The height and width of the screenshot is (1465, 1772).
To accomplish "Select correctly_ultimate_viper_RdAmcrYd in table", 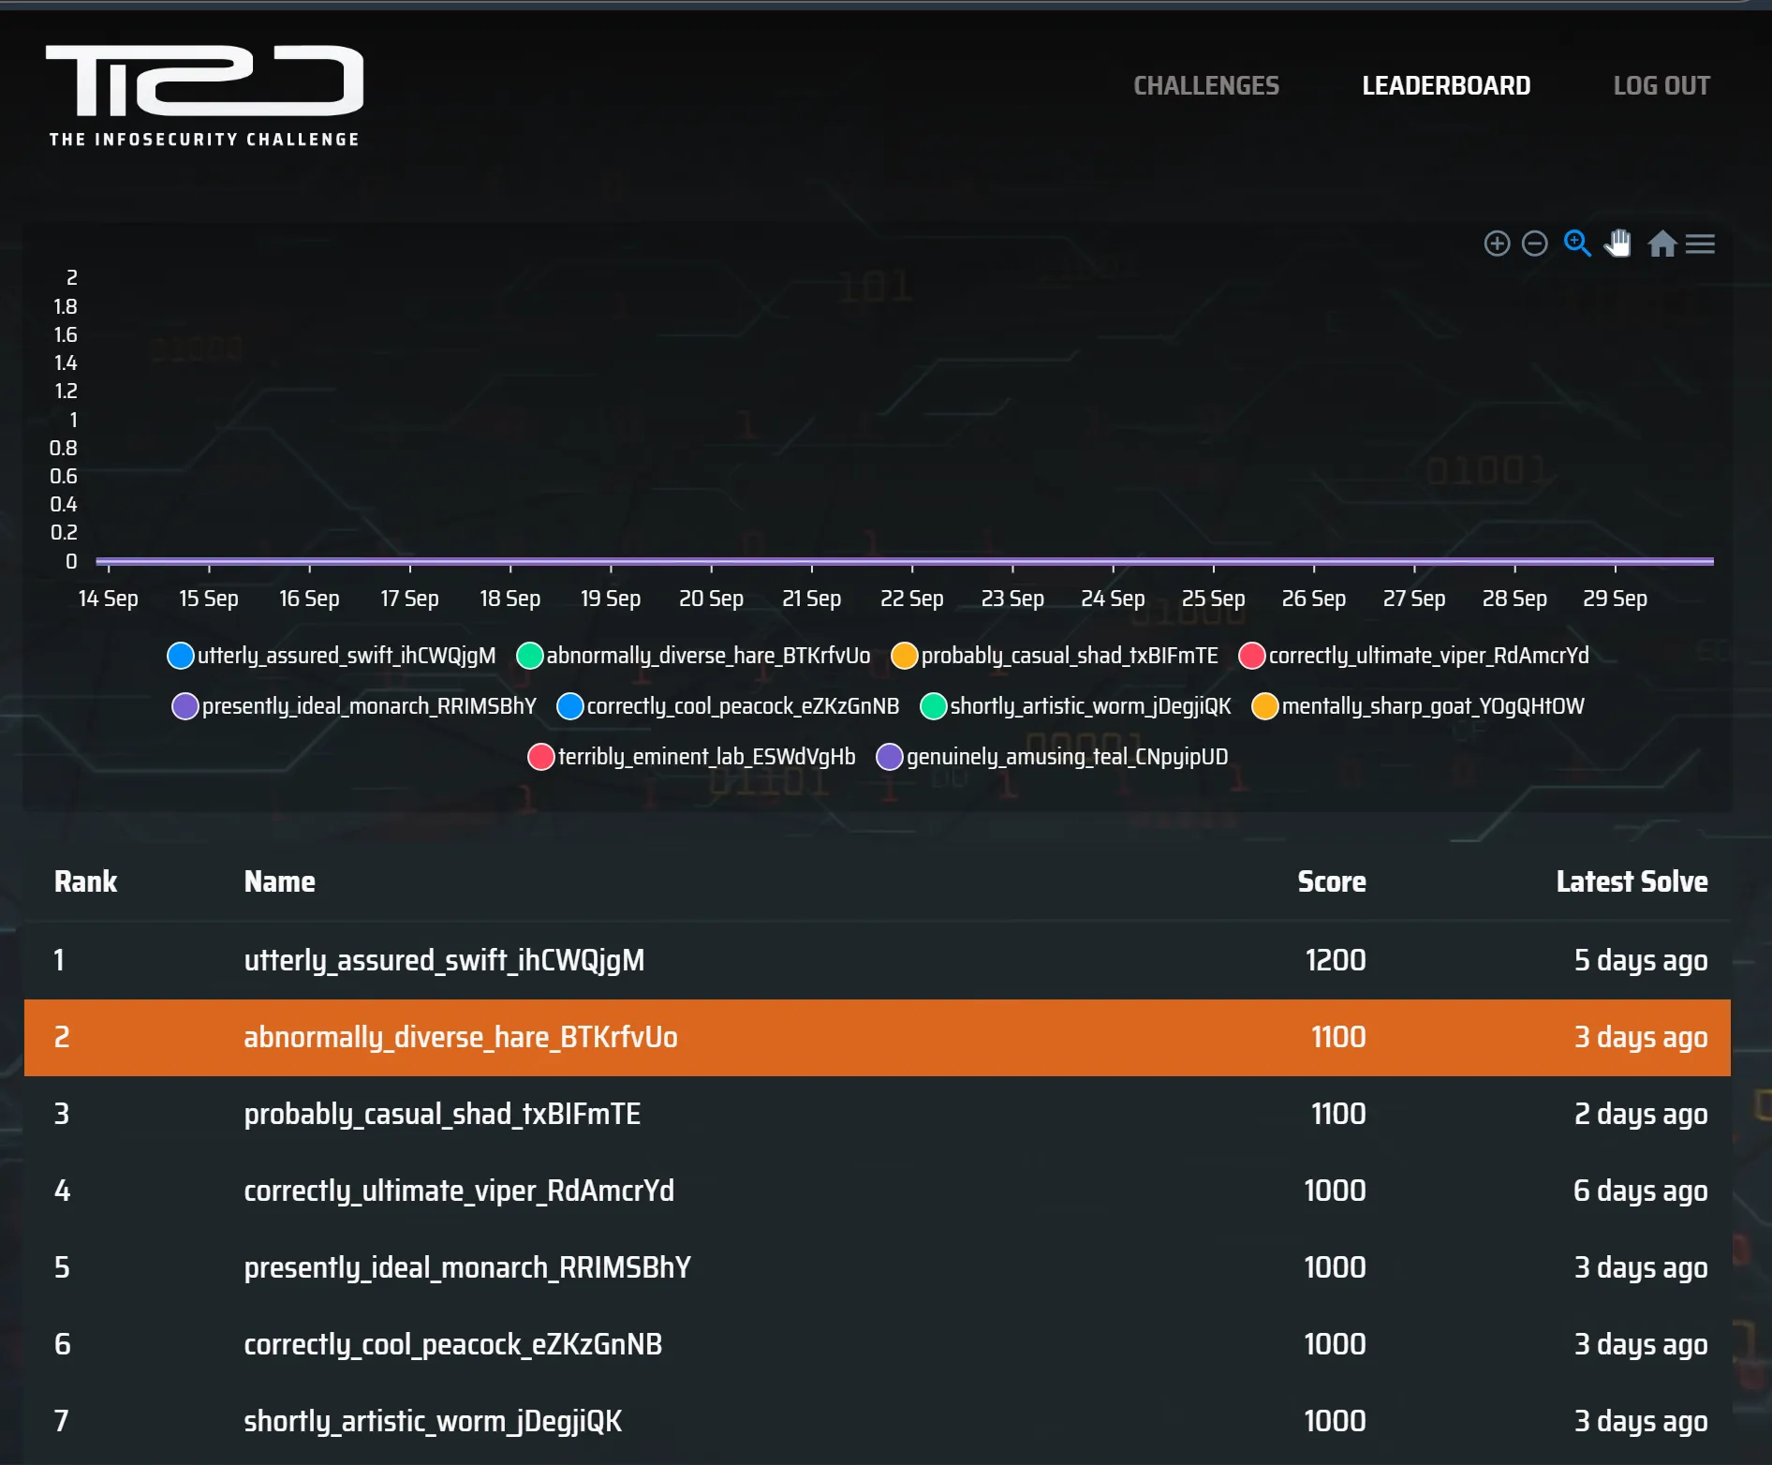I will pyautogui.click(x=459, y=1191).
